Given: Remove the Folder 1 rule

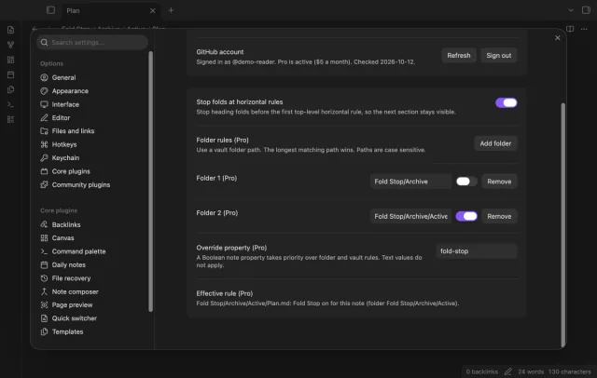Looking at the screenshot, I should (499, 182).
